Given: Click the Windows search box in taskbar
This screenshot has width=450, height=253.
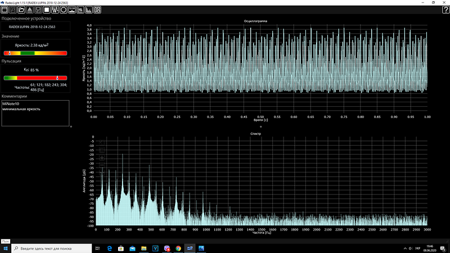Looking at the screenshot, I should (52, 248).
